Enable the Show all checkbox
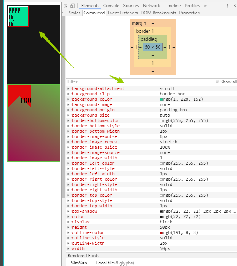This screenshot has height=266, width=237. [x=217, y=82]
